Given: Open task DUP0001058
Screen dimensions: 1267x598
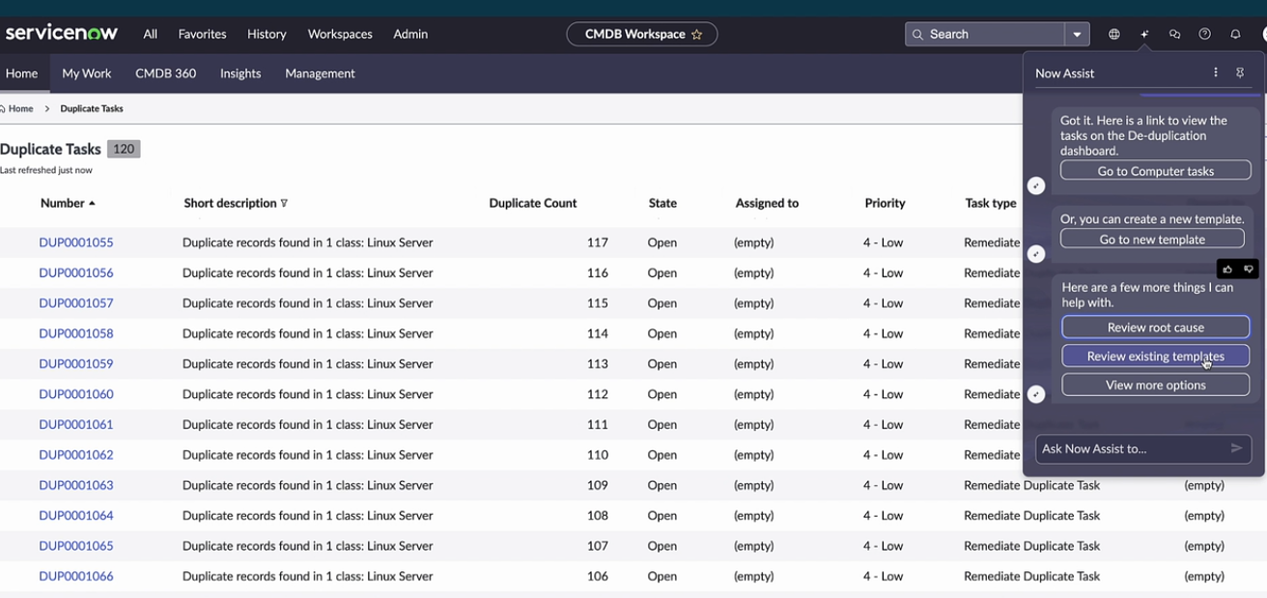Looking at the screenshot, I should coord(76,333).
